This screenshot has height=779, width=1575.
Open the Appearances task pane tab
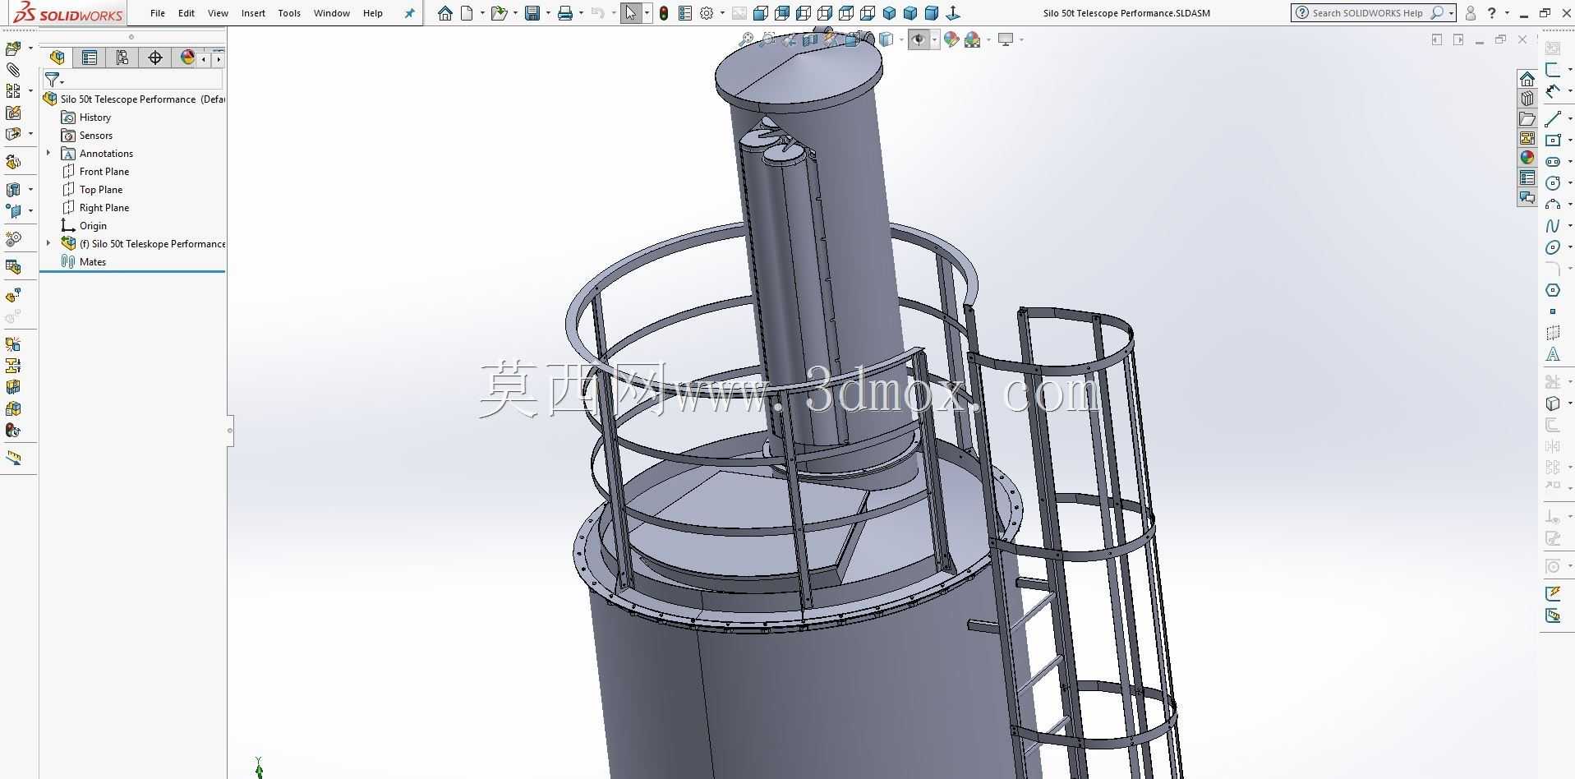coord(1527,158)
